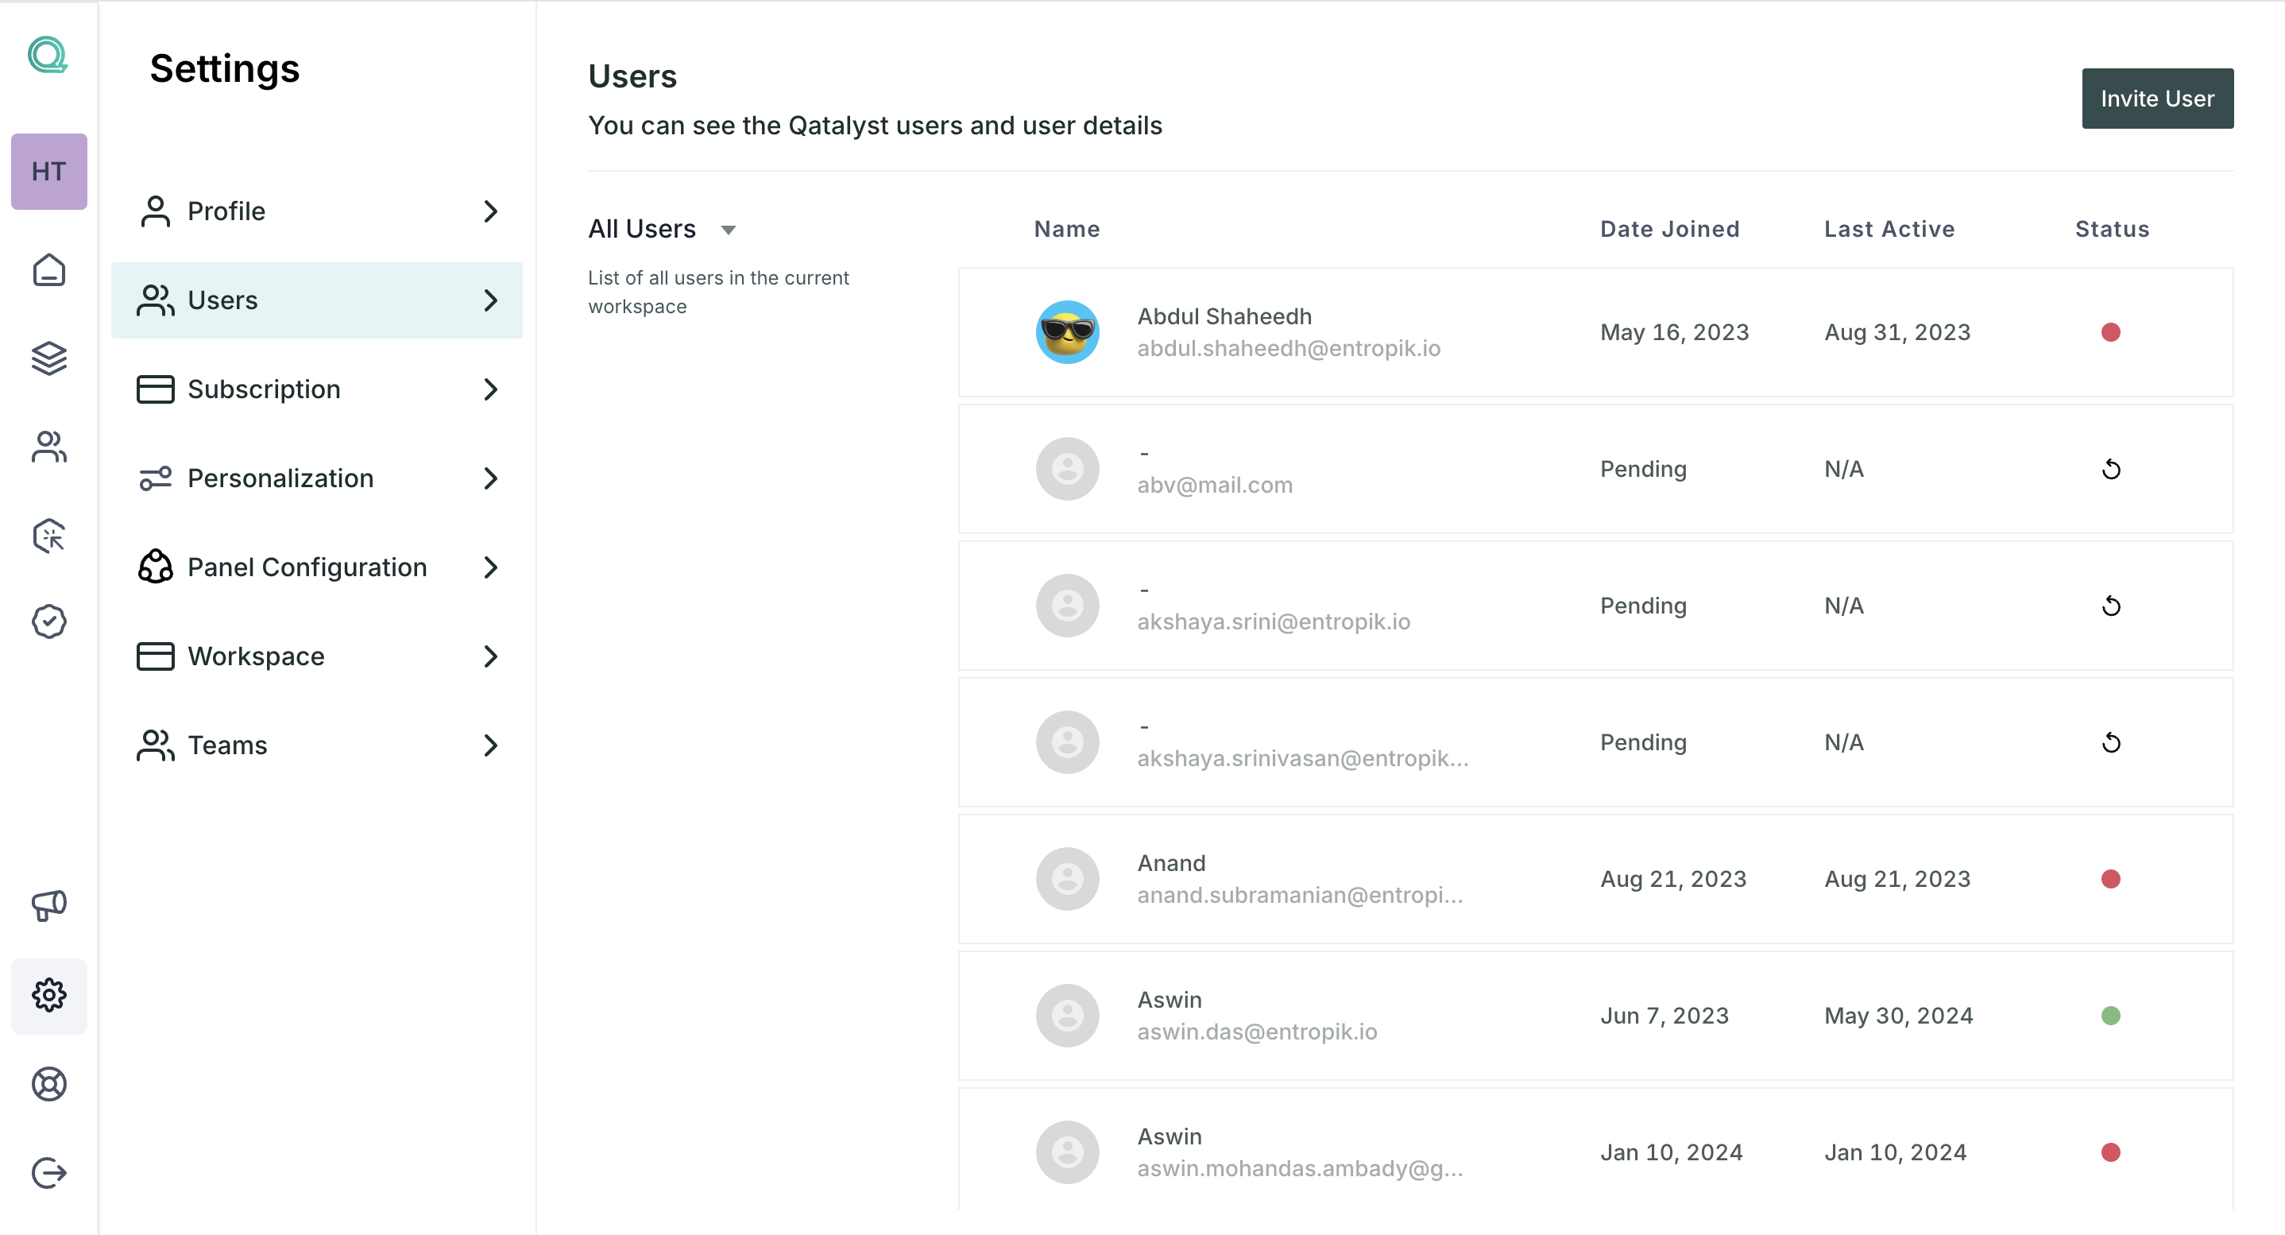
Task: Click last active date May 30, 2024
Action: pyautogui.click(x=1898, y=1015)
